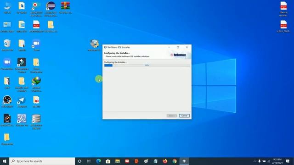
Task: Select the Filmora video editor shortcut
Action: point(22,66)
